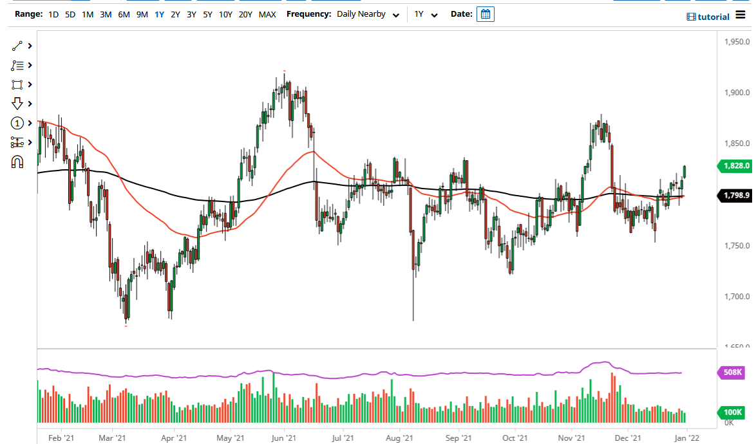Set range to 9M

click(142, 14)
